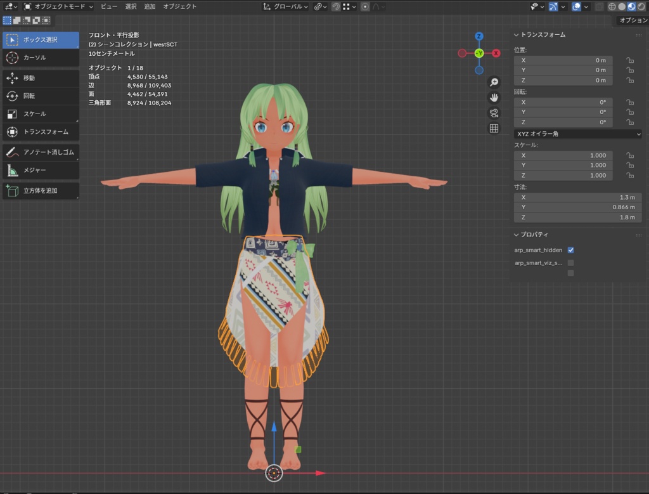This screenshot has height=494, width=649.
Task: Enable the arp_smart_viz_s... checkbox
Action: coord(571,263)
